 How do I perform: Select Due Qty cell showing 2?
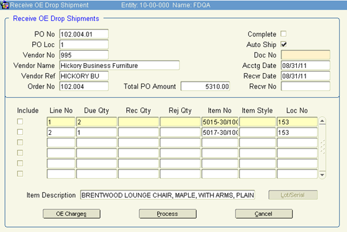click(x=96, y=122)
